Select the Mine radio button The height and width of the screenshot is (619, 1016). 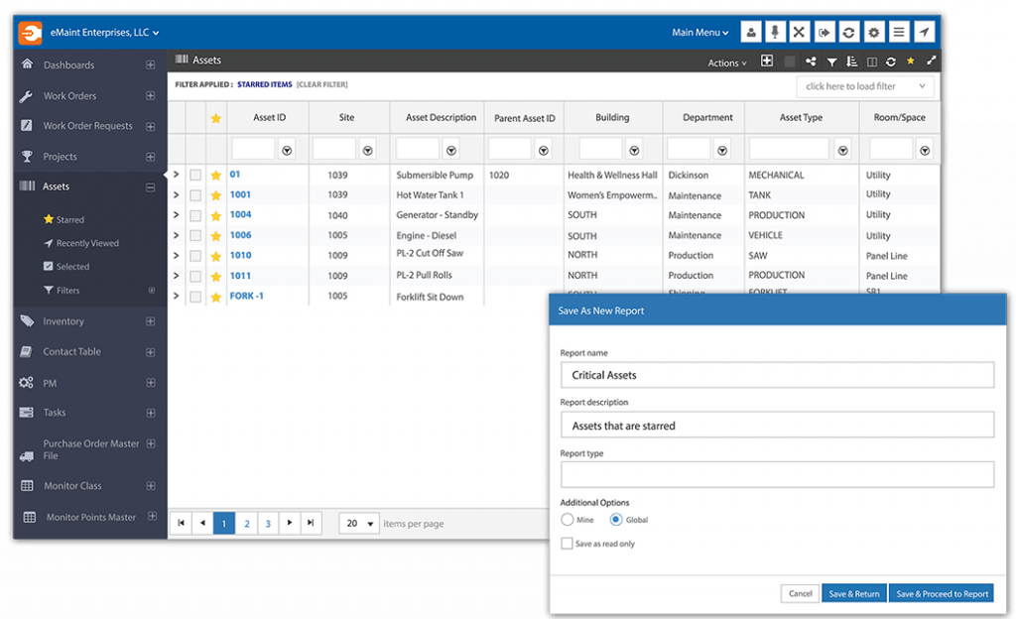[x=568, y=520]
